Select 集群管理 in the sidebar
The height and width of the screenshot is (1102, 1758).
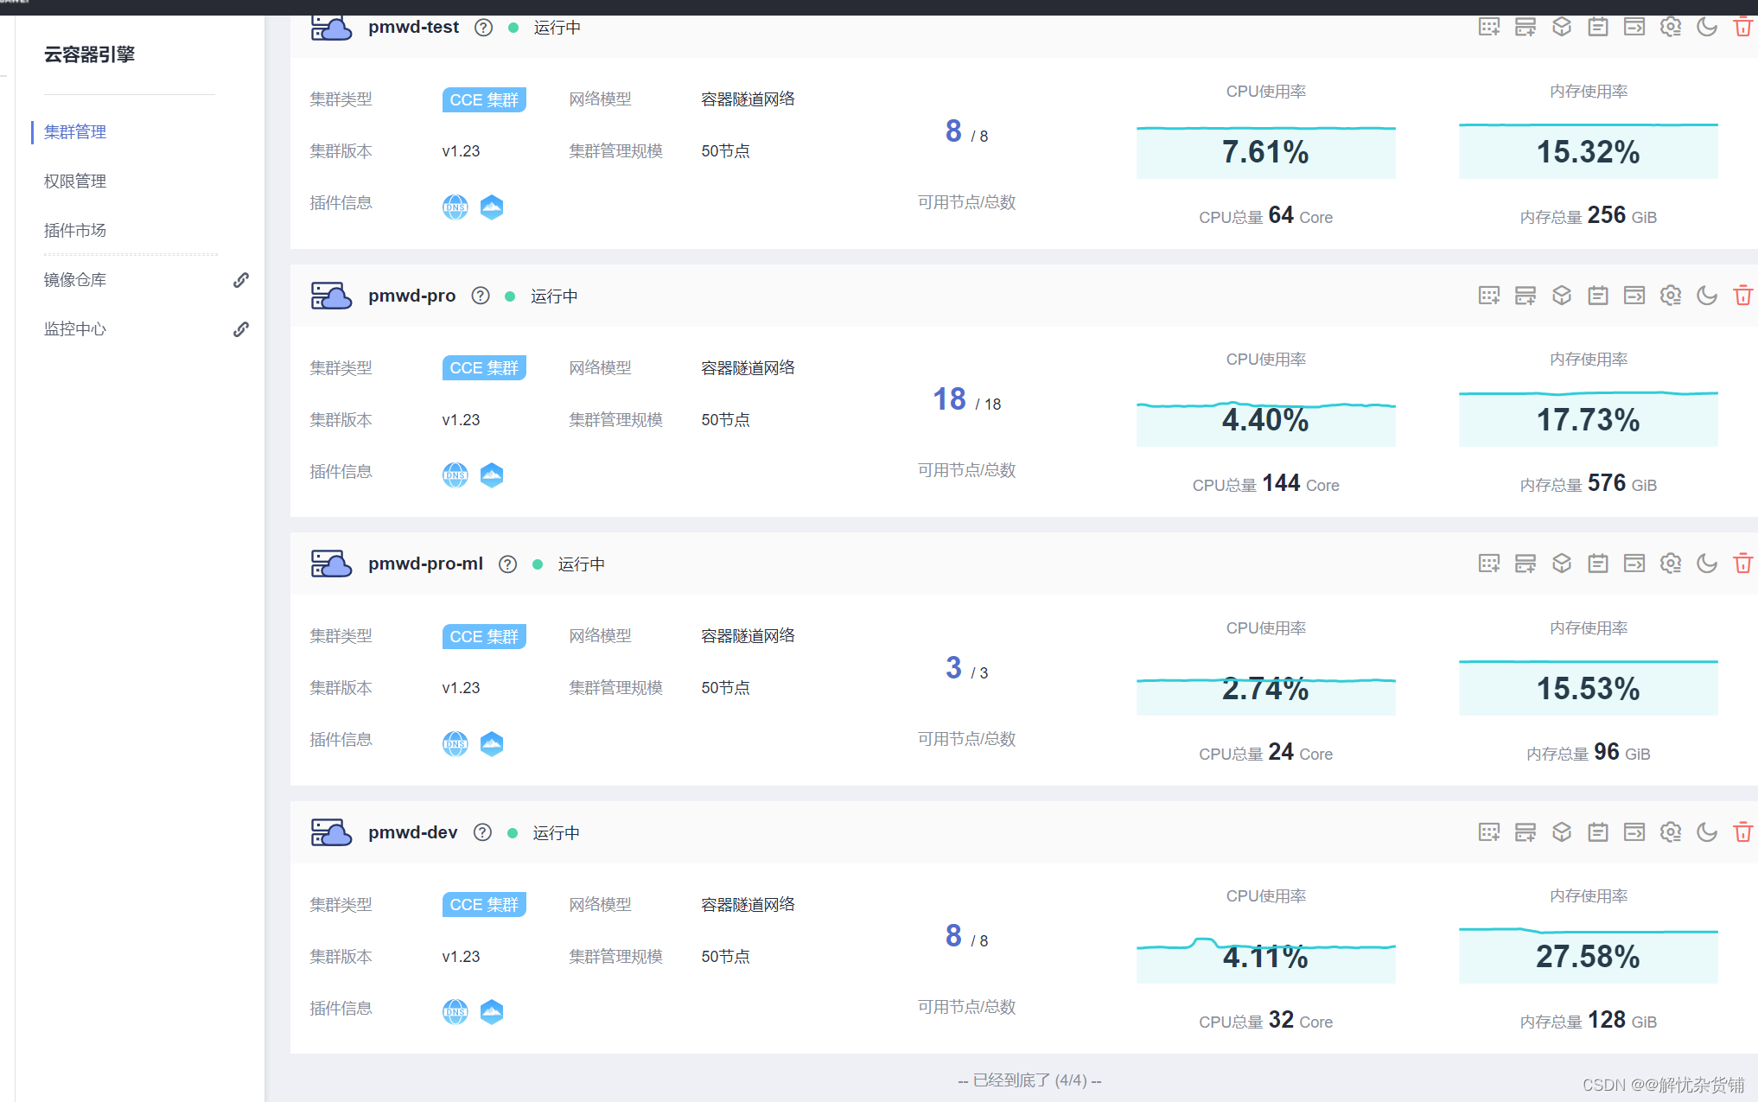click(75, 131)
